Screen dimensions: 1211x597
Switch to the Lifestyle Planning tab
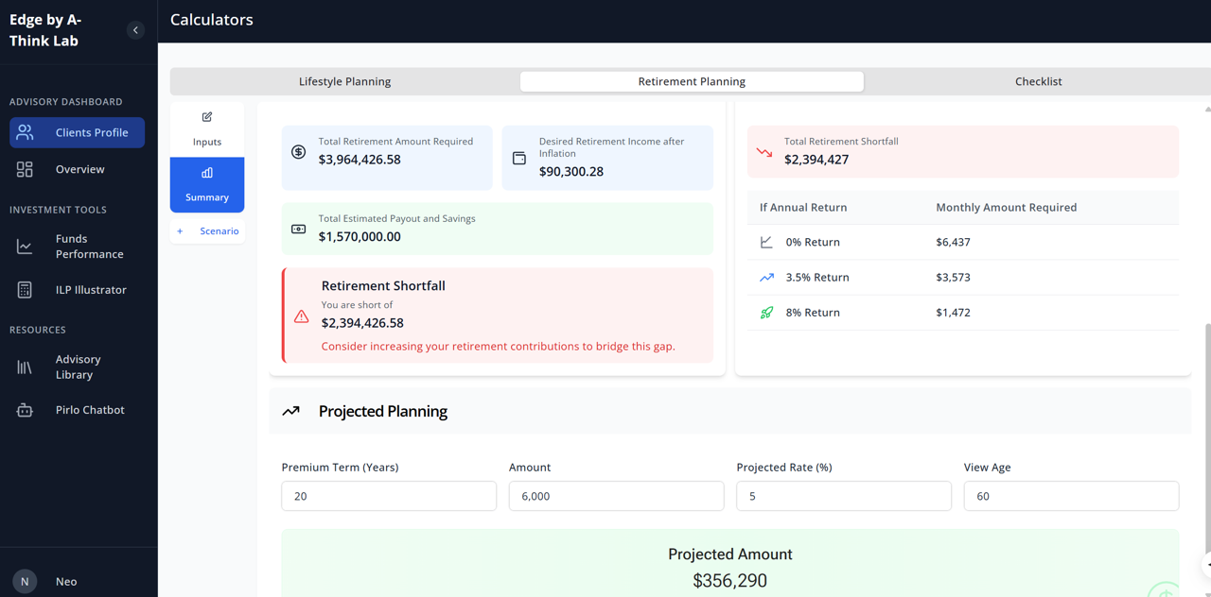pos(345,81)
